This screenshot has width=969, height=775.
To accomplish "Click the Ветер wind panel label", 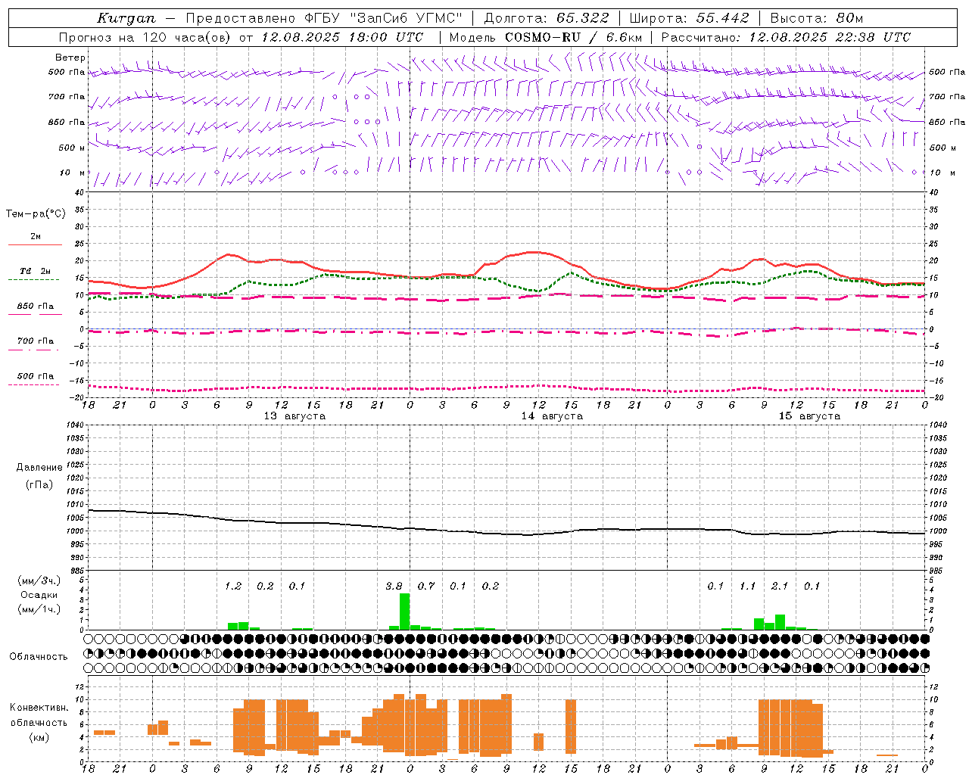I will pos(70,58).
